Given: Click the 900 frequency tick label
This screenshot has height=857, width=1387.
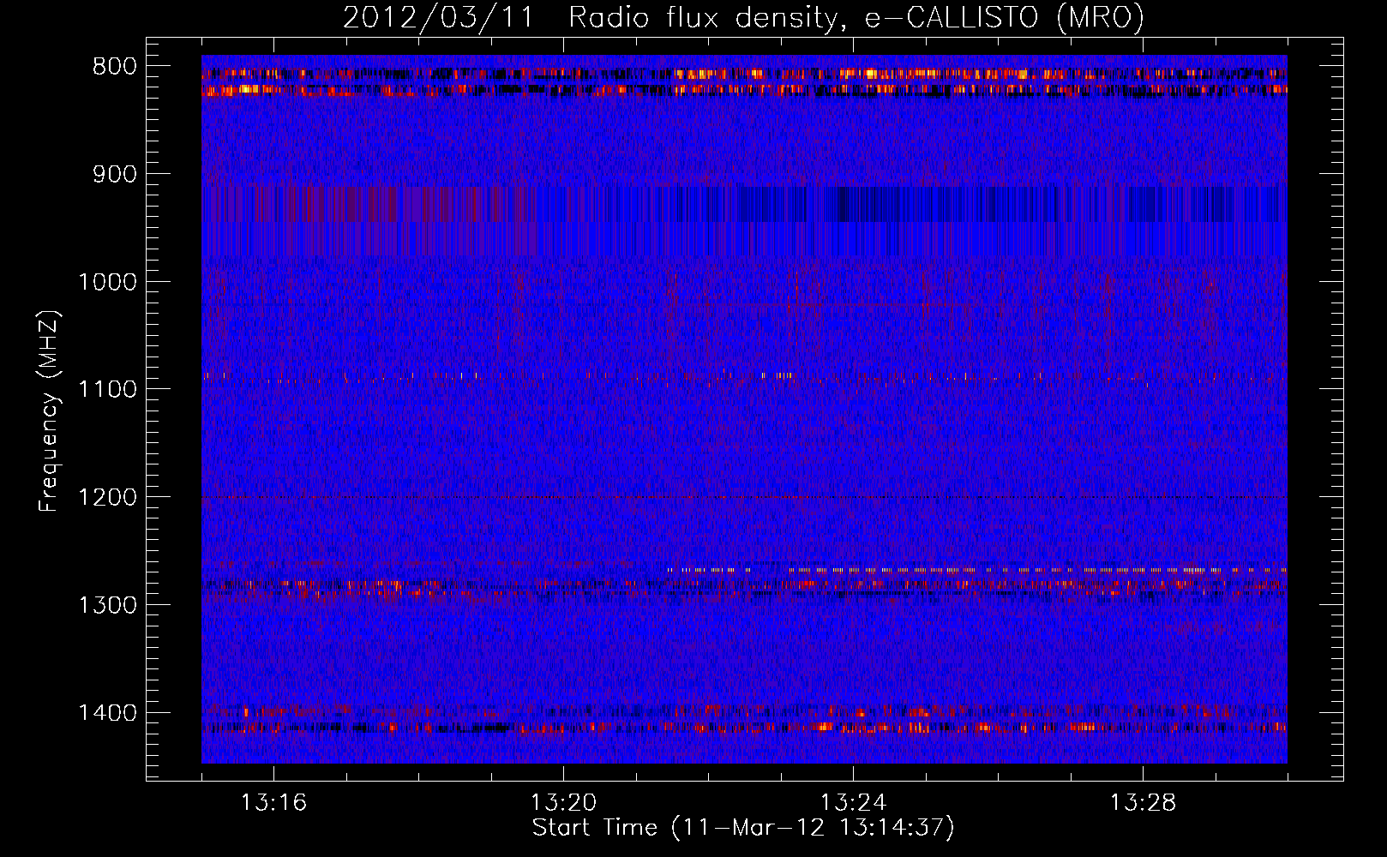Looking at the screenshot, I should (115, 174).
